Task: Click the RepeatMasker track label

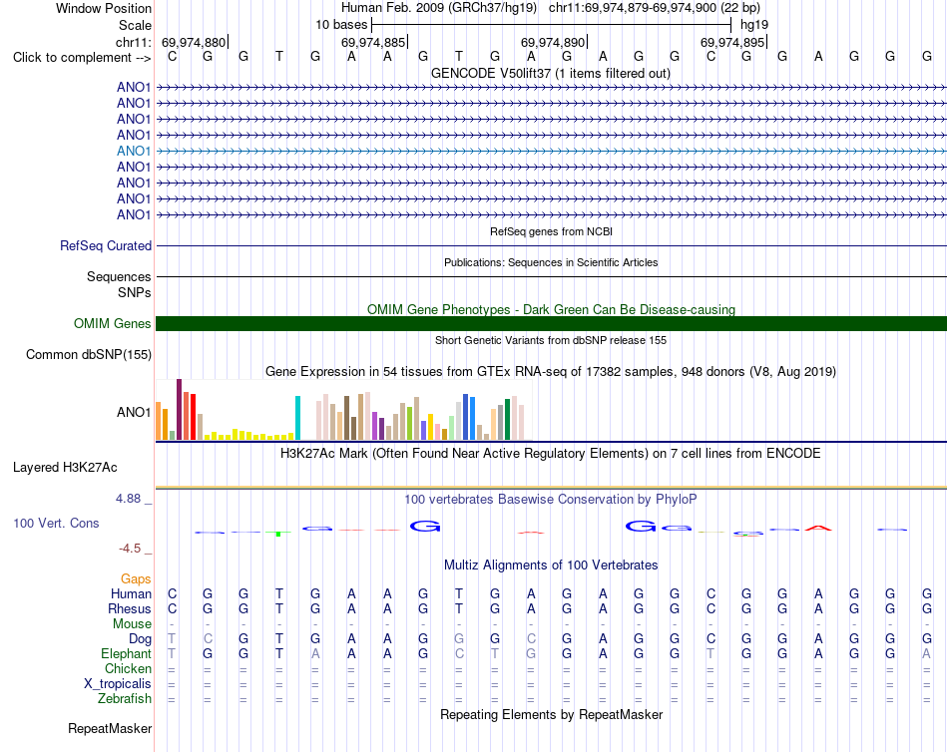Action: pos(110,729)
